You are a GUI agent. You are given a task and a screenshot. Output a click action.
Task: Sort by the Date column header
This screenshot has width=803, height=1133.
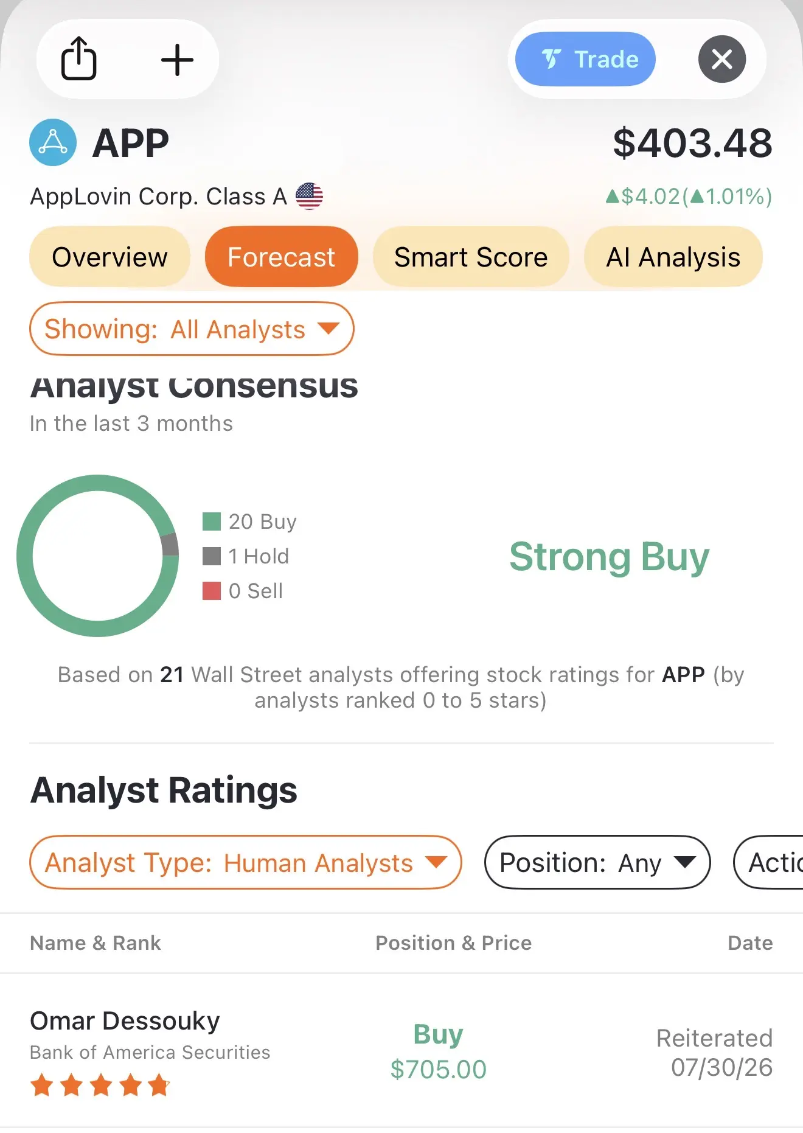click(x=750, y=943)
